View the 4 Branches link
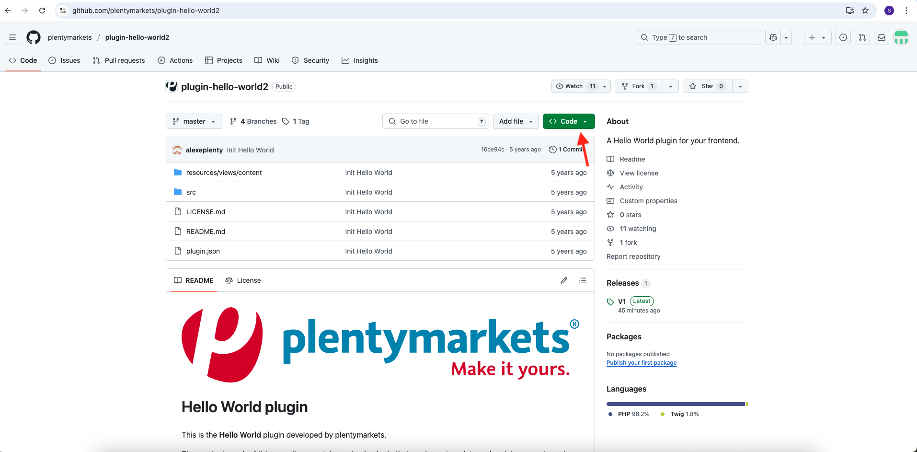This screenshot has width=917, height=452. point(253,121)
